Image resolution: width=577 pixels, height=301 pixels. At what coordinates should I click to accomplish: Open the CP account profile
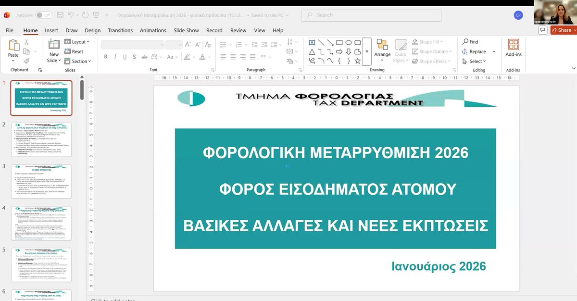click(x=518, y=15)
